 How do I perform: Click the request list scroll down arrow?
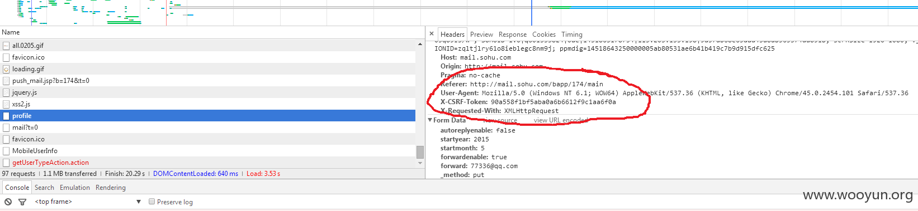pos(420,163)
